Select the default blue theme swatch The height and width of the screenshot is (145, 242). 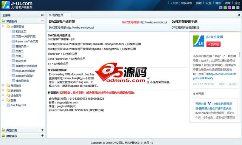coord(221,8)
